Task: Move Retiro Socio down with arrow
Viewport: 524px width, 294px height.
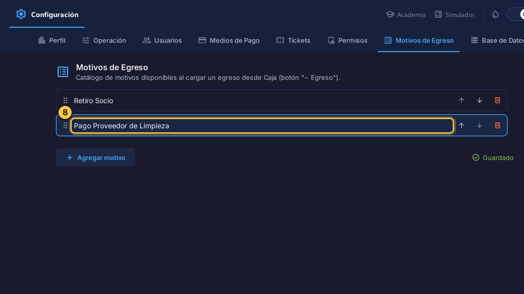Action: (479, 100)
